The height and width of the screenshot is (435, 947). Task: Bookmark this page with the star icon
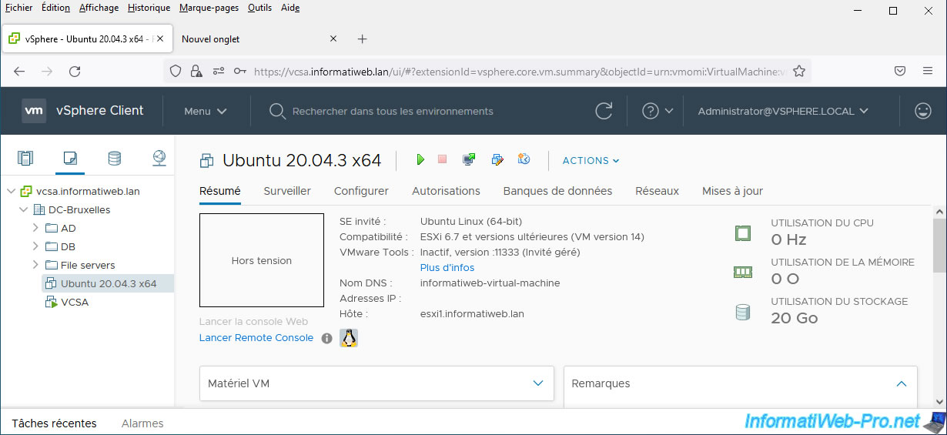(x=799, y=71)
